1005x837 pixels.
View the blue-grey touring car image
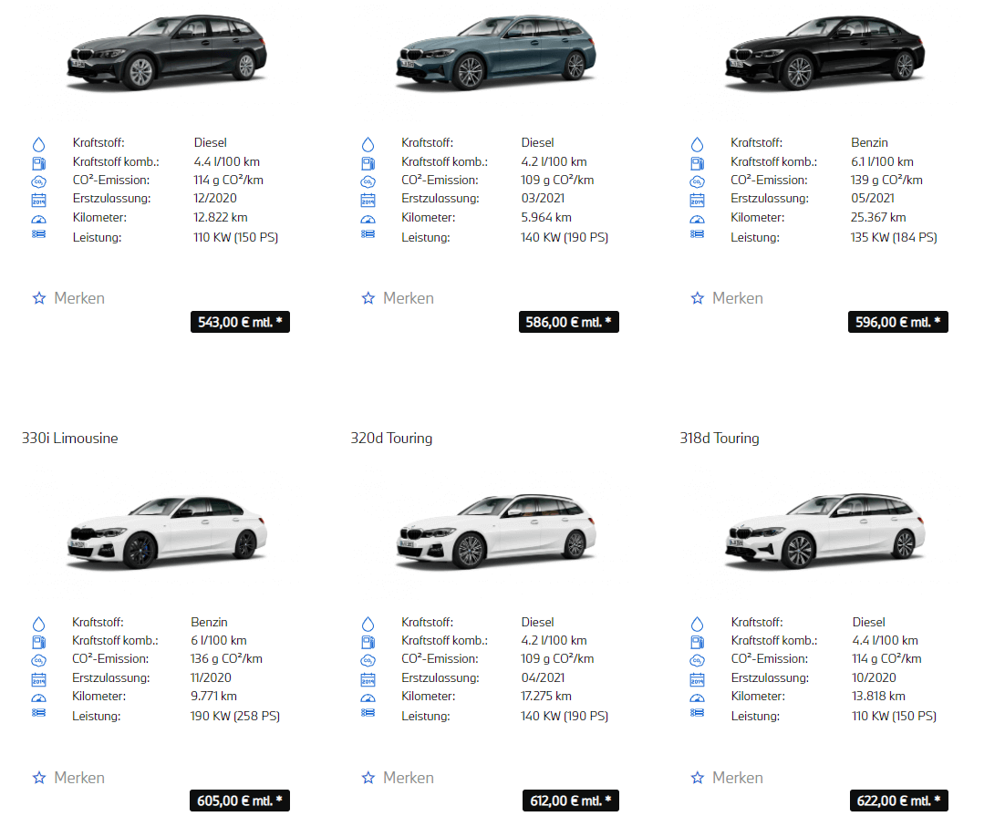pos(496,53)
